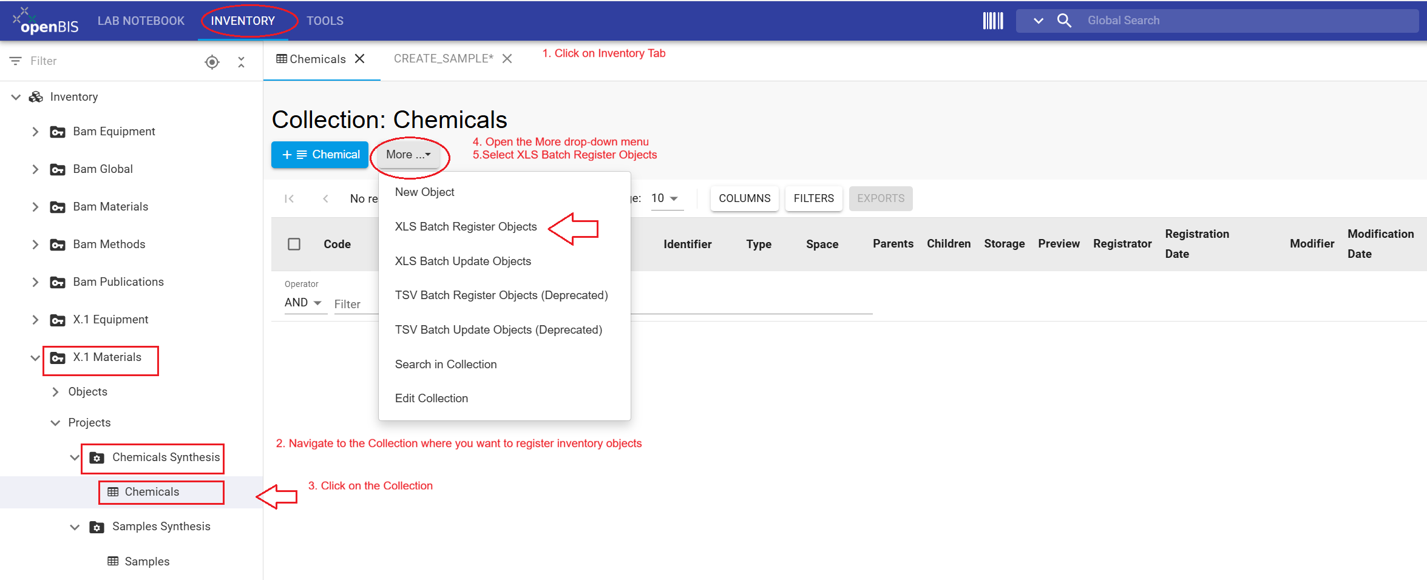Click the previous page arrow icon
The image size is (1427, 580).
[326, 198]
